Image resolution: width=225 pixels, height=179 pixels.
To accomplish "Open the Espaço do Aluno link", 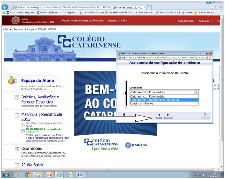I will 38,81.
